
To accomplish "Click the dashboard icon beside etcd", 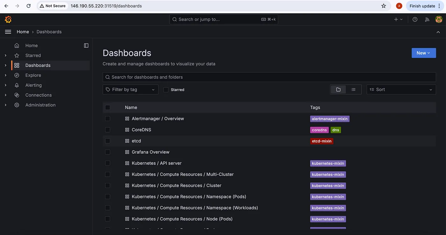I will 127,141.
